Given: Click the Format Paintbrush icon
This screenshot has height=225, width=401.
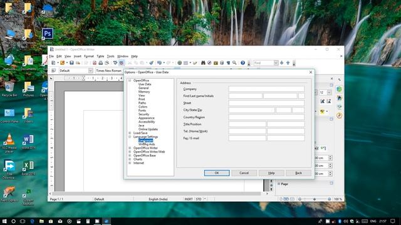Looking at the screenshot, I should 152,62.
